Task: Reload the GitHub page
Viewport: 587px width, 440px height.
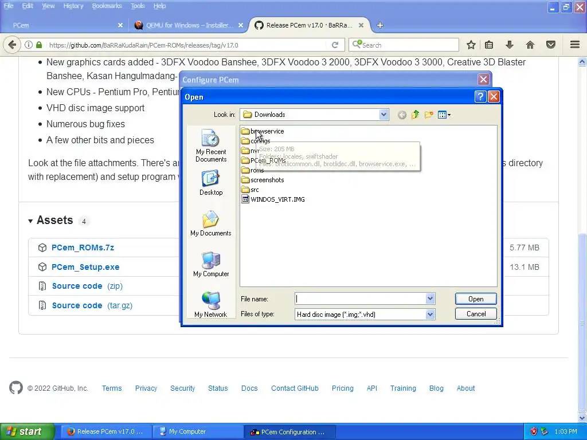Action: [335, 45]
